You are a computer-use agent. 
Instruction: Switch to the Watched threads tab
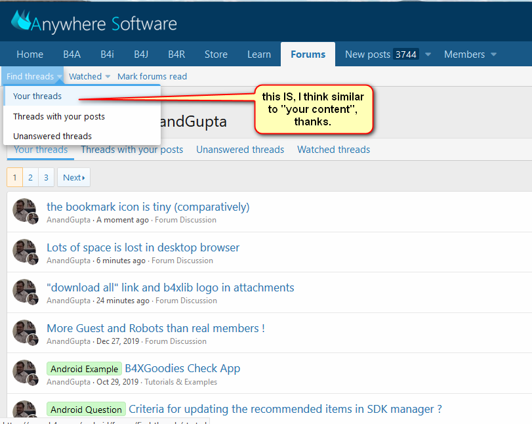tap(333, 150)
